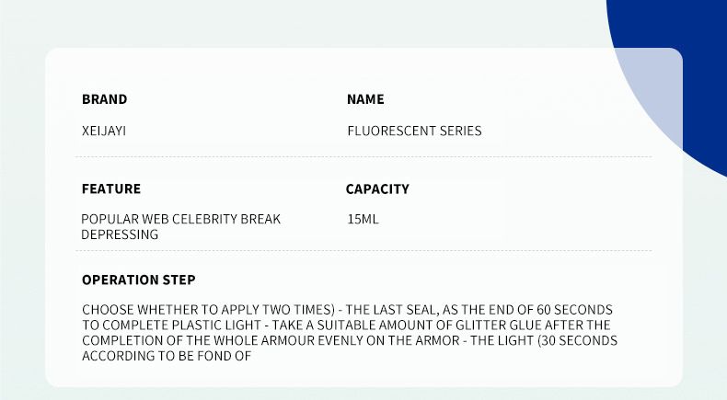The image size is (727, 400).
Task: Click the word DEPRESSING under Feature
Action: click(x=120, y=234)
